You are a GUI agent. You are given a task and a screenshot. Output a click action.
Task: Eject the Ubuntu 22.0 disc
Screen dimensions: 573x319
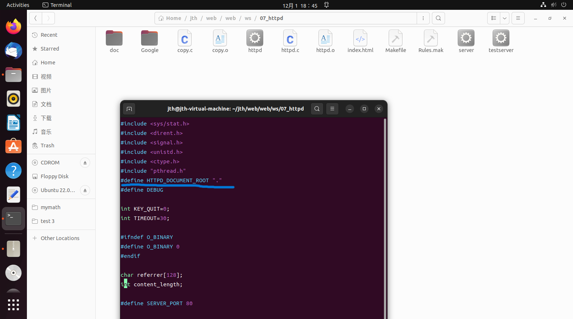pos(85,190)
